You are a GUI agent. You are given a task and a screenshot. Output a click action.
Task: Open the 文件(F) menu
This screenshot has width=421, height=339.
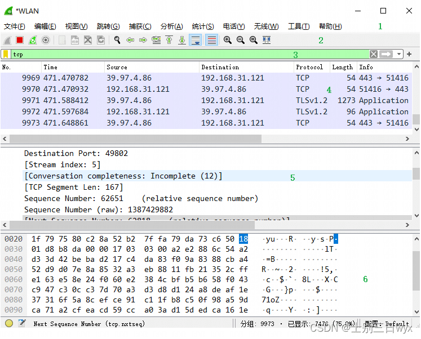coord(15,26)
